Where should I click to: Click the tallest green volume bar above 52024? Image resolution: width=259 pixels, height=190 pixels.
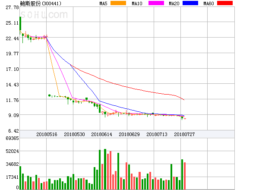105,169
